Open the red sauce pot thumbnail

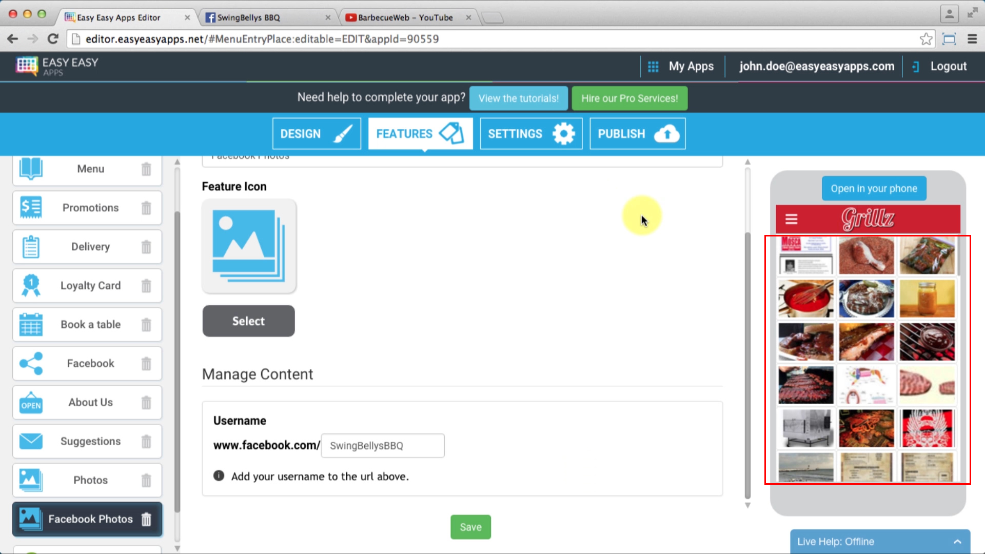click(805, 299)
